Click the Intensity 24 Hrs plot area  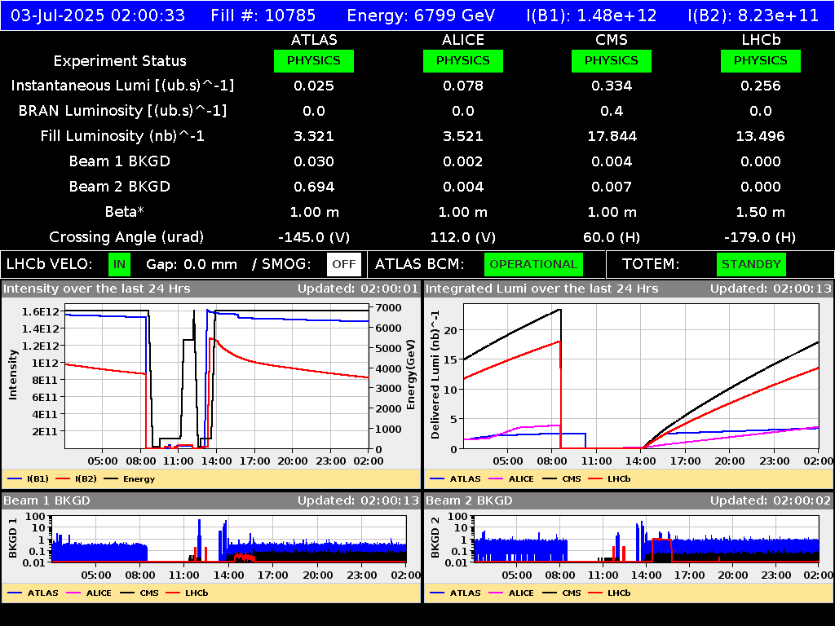(x=217, y=377)
